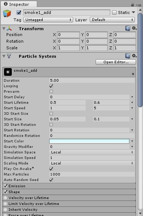Viewport: 143px width, 216px height.
Task: Click the Start Size minimum field 0.05
Action: pos(67,119)
